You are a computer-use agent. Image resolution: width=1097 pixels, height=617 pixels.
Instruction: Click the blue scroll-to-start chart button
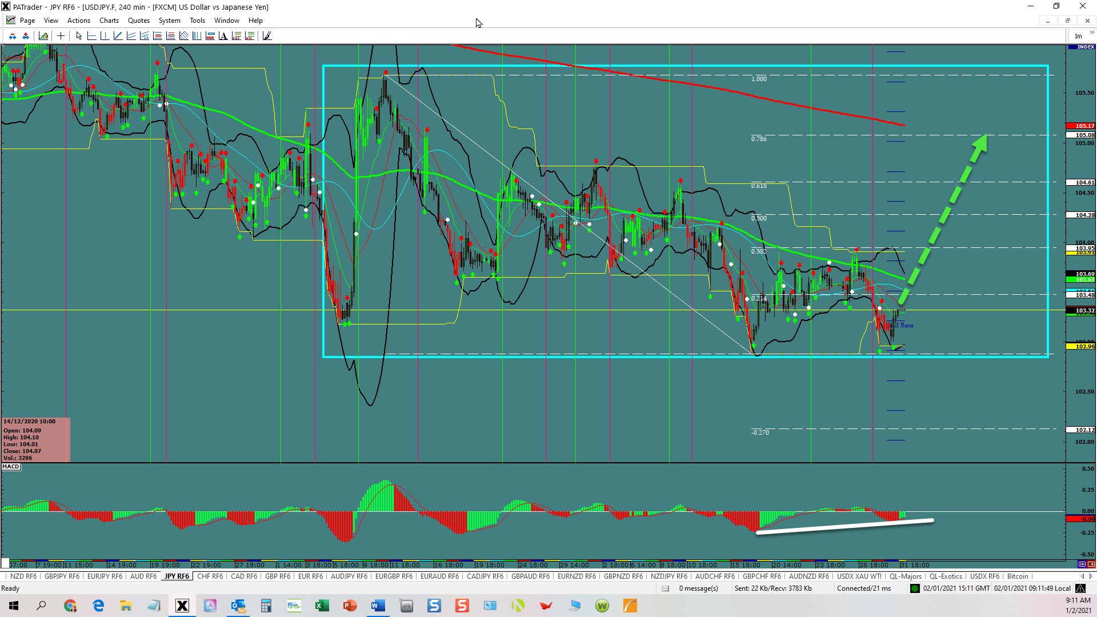click(1082, 564)
